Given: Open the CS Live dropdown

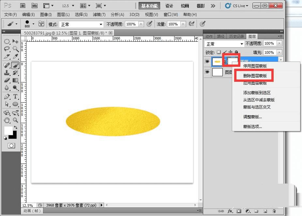Looking at the screenshot, I should [x=237, y=6].
